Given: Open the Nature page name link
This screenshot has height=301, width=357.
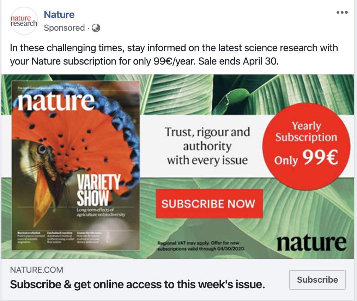Looking at the screenshot, I should coord(59,15).
